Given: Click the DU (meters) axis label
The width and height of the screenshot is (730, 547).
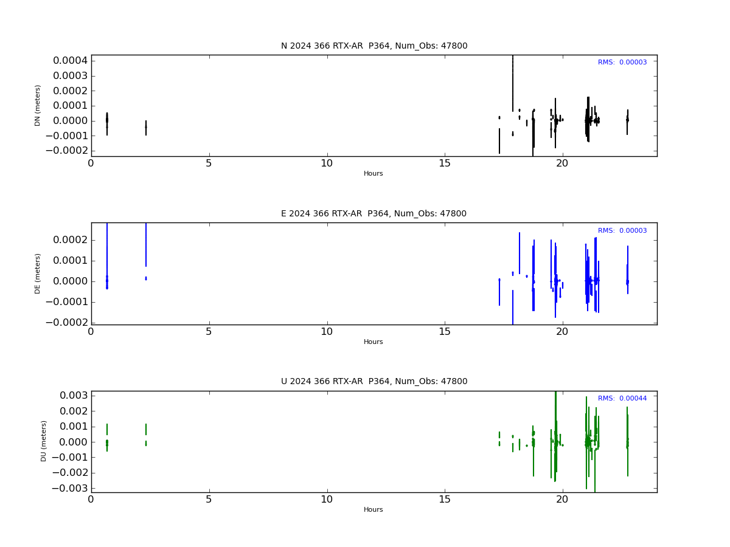Looking at the screenshot, I should tap(44, 441).
